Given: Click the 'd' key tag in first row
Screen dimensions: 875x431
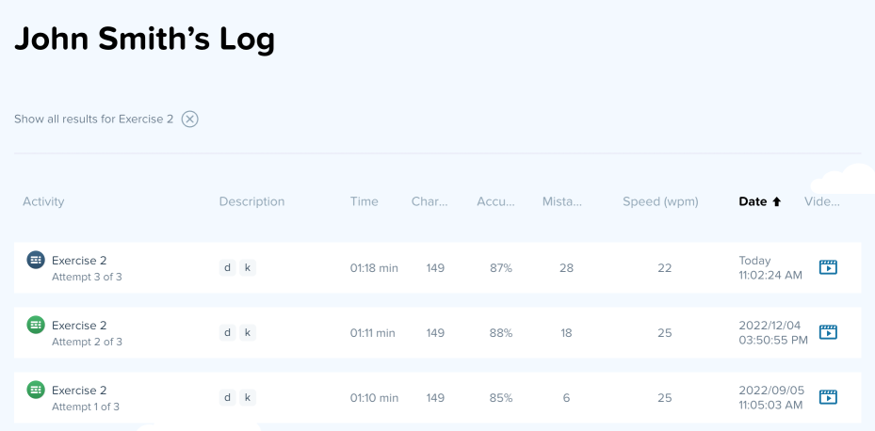Looking at the screenshot, I should point(227,267).
